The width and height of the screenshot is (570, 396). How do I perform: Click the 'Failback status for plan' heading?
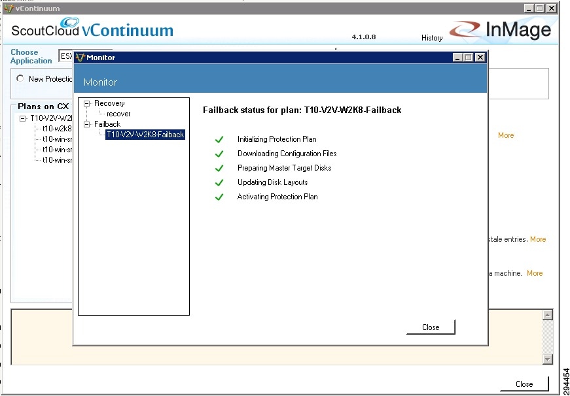[302, 110]
